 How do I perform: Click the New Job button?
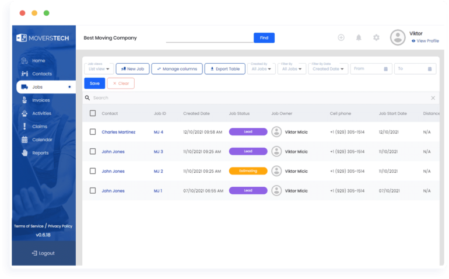pos(132,69)
